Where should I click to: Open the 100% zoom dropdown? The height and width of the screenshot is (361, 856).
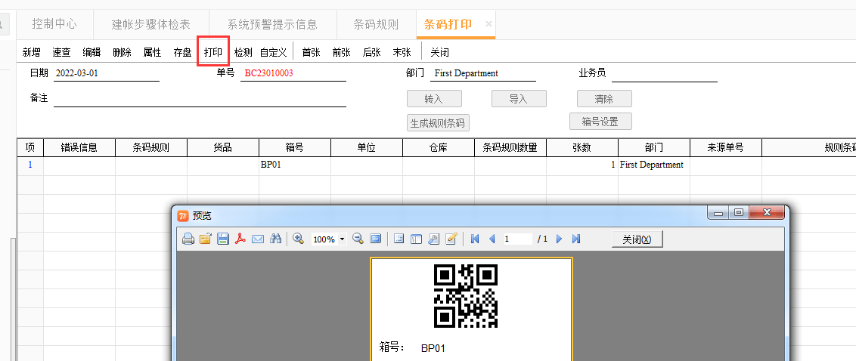[343, 239]
